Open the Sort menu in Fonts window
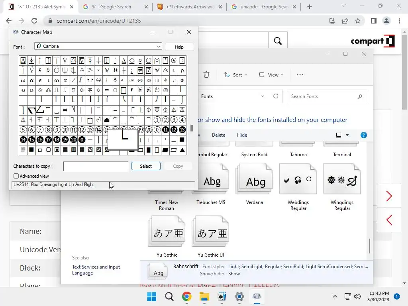This screenshot has width=408, height=306. coord(235,75)
